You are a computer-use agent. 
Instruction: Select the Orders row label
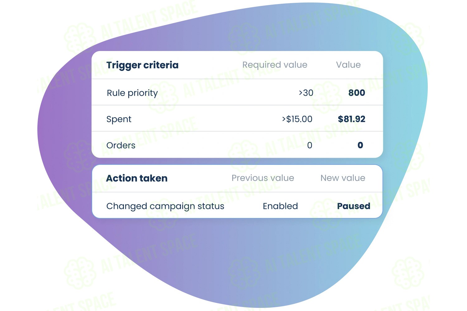coord(121,145)
